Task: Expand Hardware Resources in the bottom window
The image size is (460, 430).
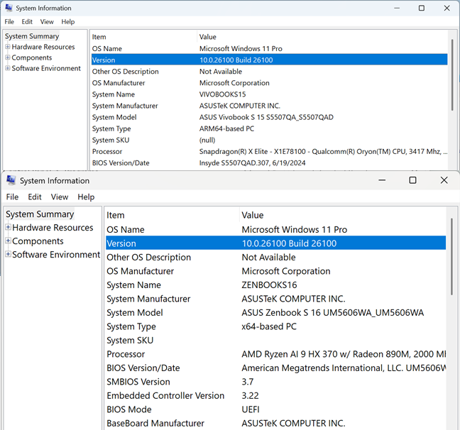Action: (x=9, y=227)
